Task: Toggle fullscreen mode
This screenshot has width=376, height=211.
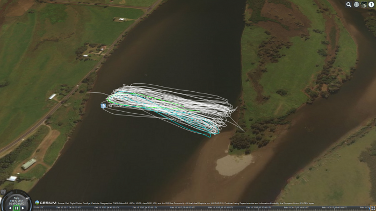Action: click(373, 208)
